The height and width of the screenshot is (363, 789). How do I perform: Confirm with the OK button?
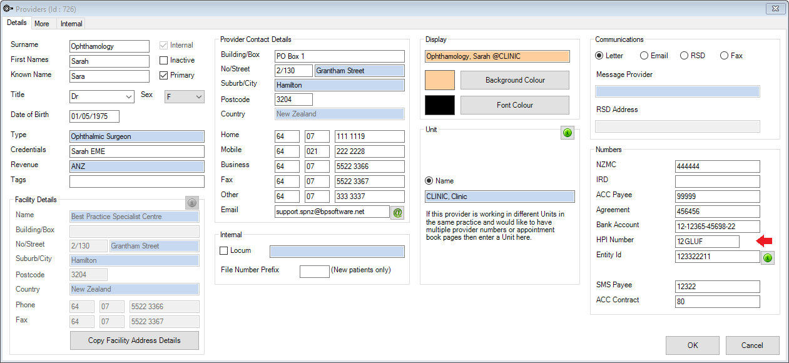pyautogui.click(x=693, y=345)
